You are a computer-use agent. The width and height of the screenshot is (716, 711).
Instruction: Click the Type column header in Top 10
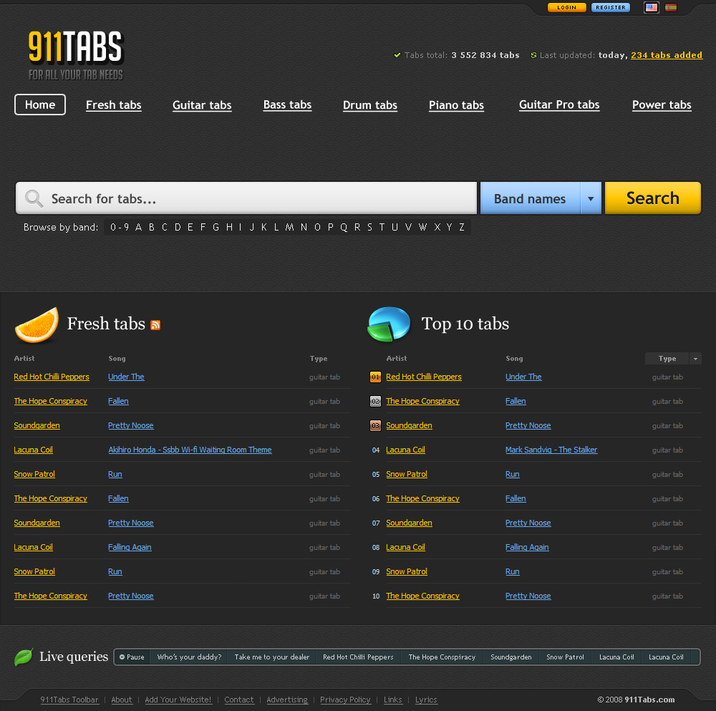coord(667,359)
